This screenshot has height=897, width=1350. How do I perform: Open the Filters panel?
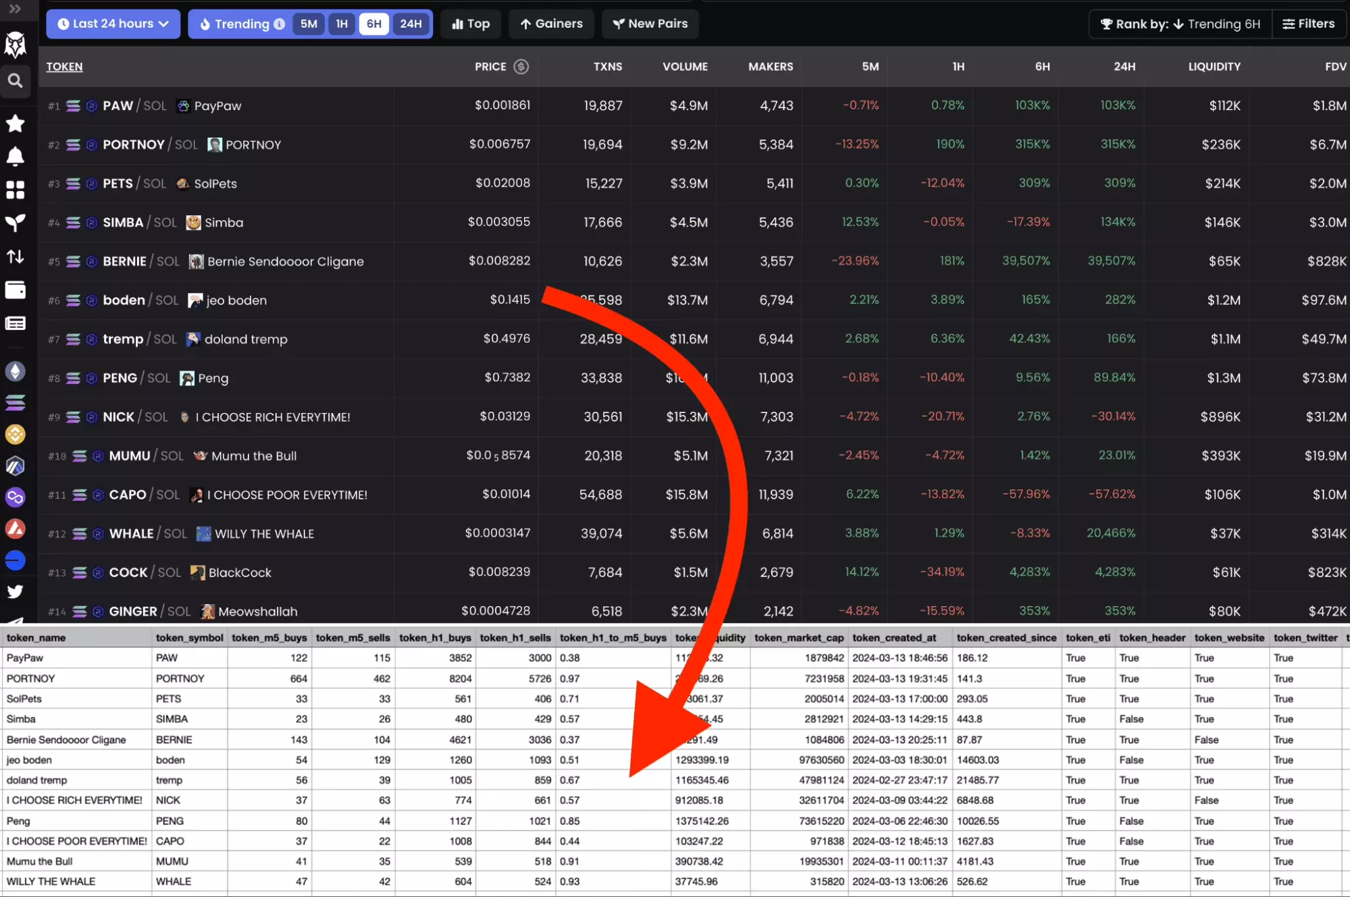click(x=1309, y=24)
